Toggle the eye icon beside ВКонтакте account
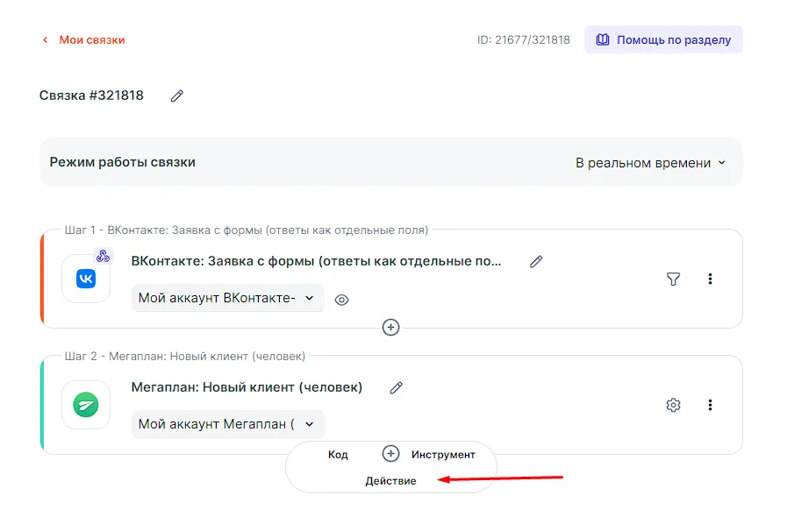The height and width of the screenshot is (517, 787). tap(342, 299)
